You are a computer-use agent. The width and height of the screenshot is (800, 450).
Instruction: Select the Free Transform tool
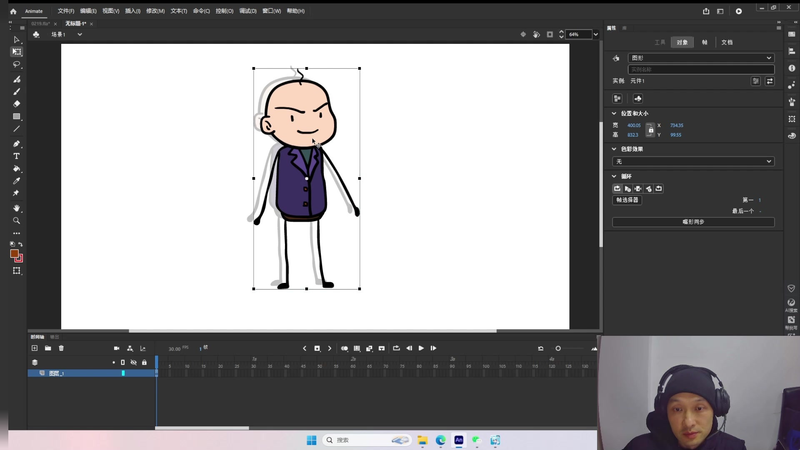point(17,52)
